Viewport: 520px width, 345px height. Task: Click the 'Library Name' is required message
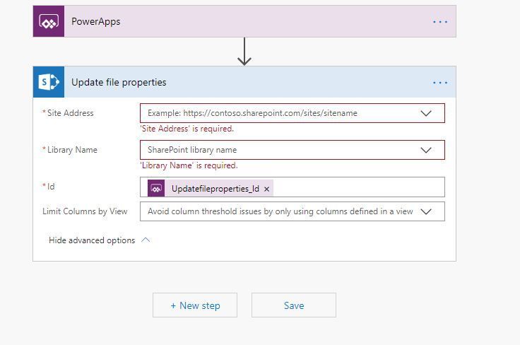[x=189, y=165]
